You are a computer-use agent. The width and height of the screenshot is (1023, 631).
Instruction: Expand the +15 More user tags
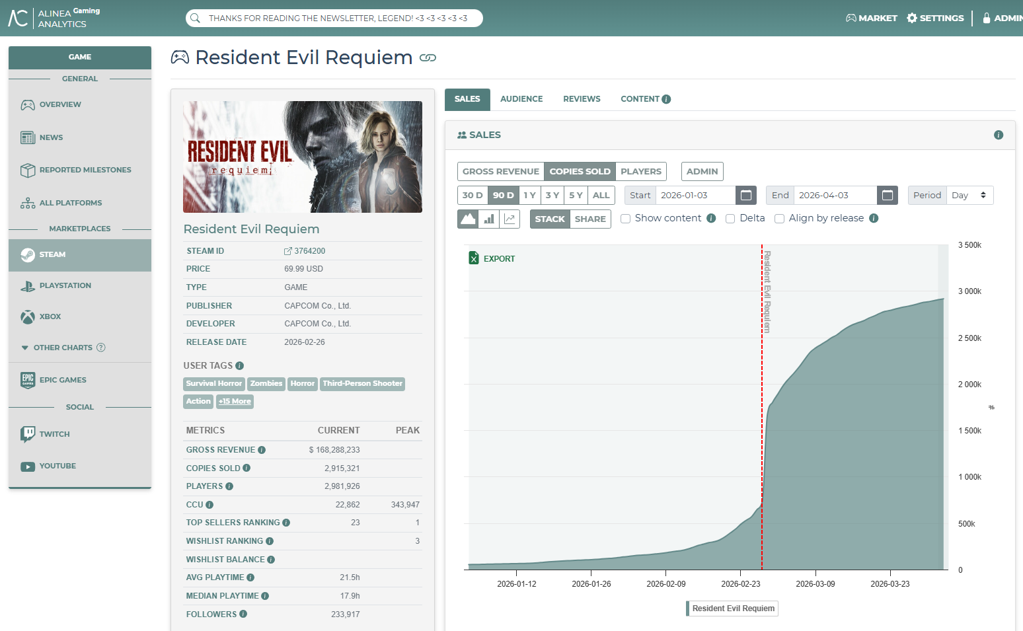point(235,401)
